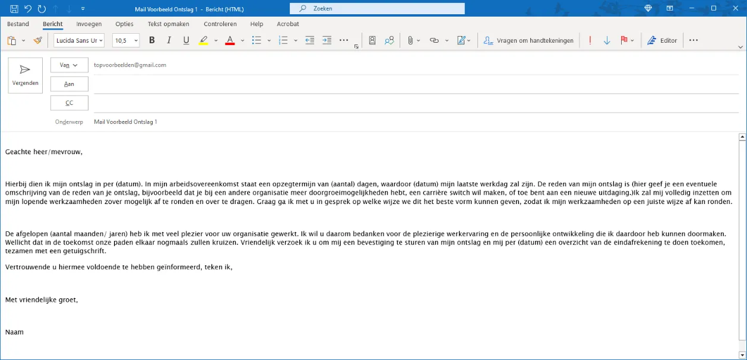Click Verzenden to send the email

coord(25,75)
